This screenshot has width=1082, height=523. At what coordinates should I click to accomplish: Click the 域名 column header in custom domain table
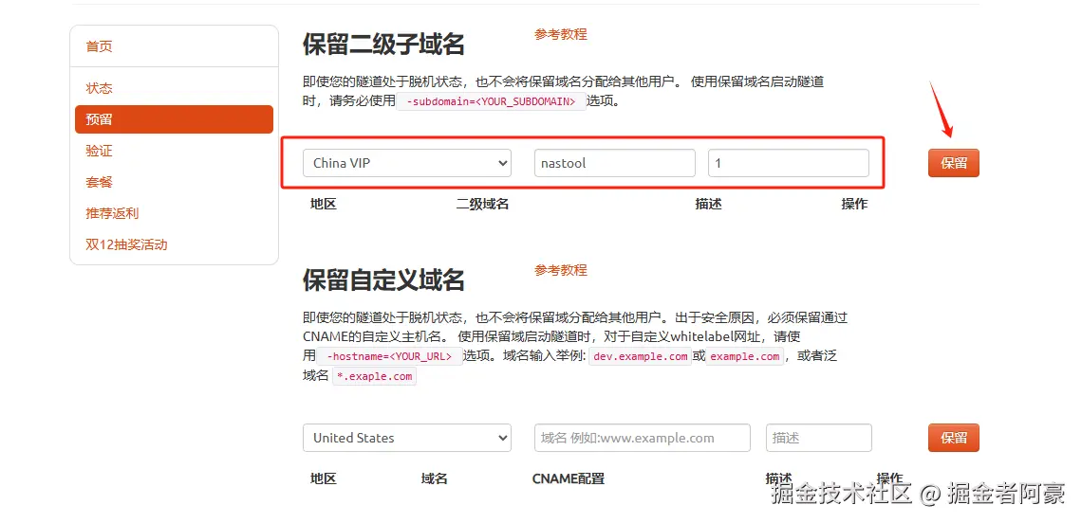[x=434, y=478]
